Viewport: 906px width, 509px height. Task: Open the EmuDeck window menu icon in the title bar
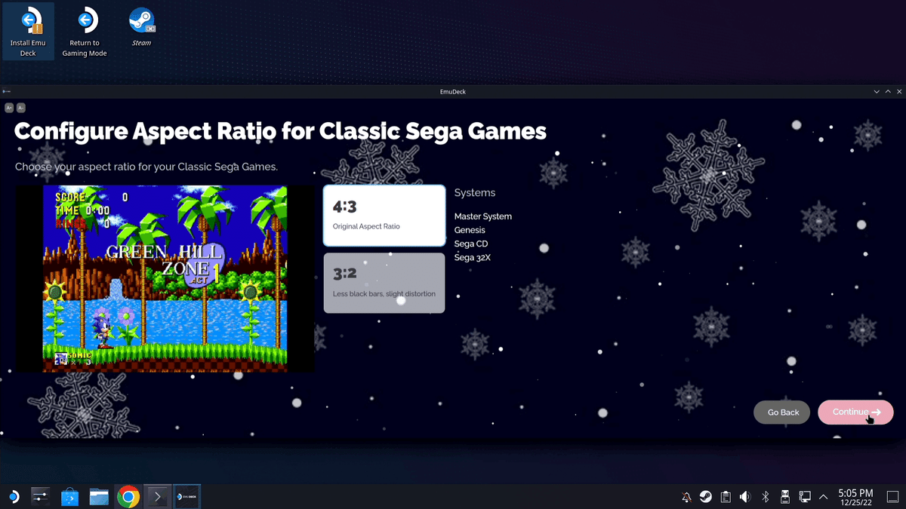point(6,91)
